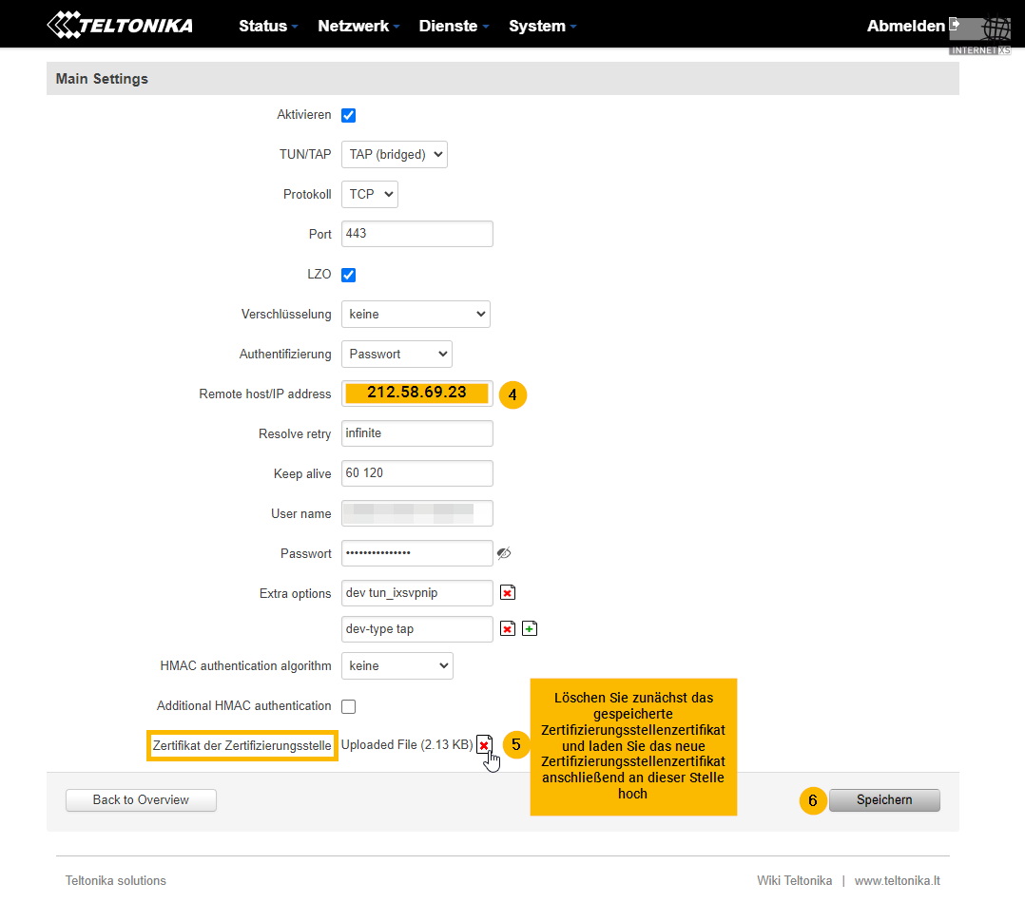
Task: Click the Back to Overview button
Action: point(141,799)
